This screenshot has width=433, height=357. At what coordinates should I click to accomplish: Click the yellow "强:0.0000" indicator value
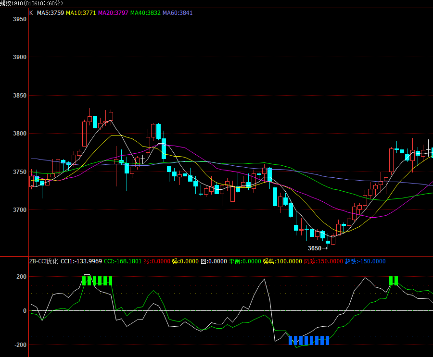185,261
